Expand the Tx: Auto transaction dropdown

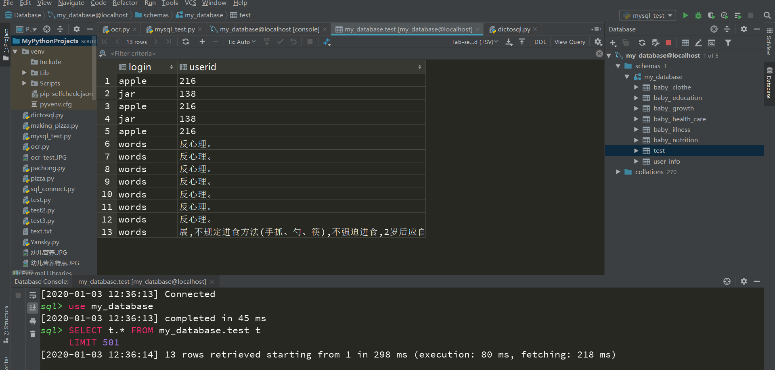point(241,42)
